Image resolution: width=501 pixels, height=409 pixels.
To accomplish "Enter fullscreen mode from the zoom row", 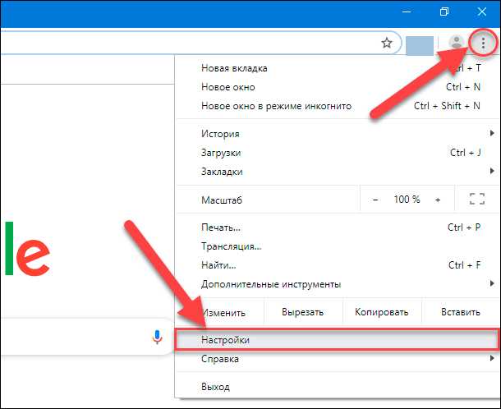I will click(x=477, y=199).
